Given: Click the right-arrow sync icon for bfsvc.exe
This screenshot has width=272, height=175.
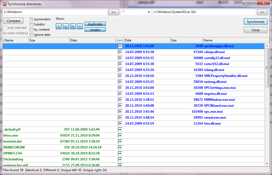Looking at the screenshot, I should click(120, 135).
